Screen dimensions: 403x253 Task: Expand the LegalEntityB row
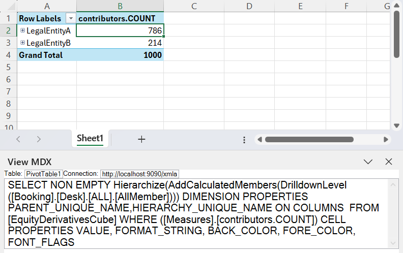pyautogui.click(x=22, y=43)
